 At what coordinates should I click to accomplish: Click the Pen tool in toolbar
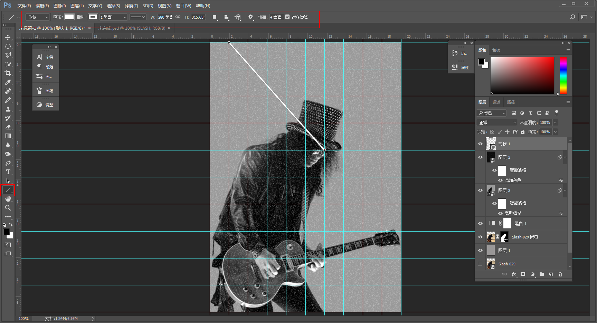pyautogui.click(x=8, y=163)
